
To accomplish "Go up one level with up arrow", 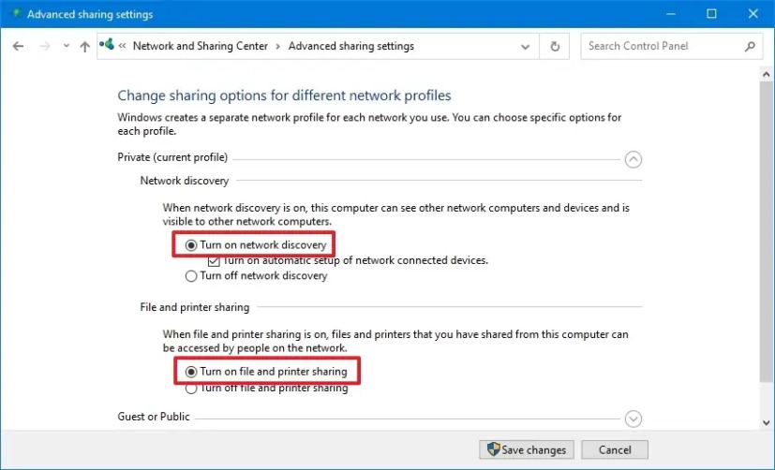I will point(84,47).
